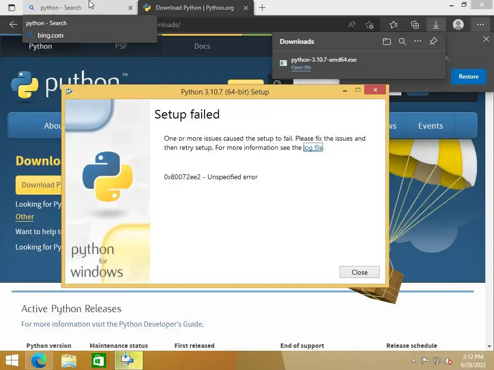Viewport: 494px width, 370px height.
Task: Click the First released column header
Action: [194, 345]
